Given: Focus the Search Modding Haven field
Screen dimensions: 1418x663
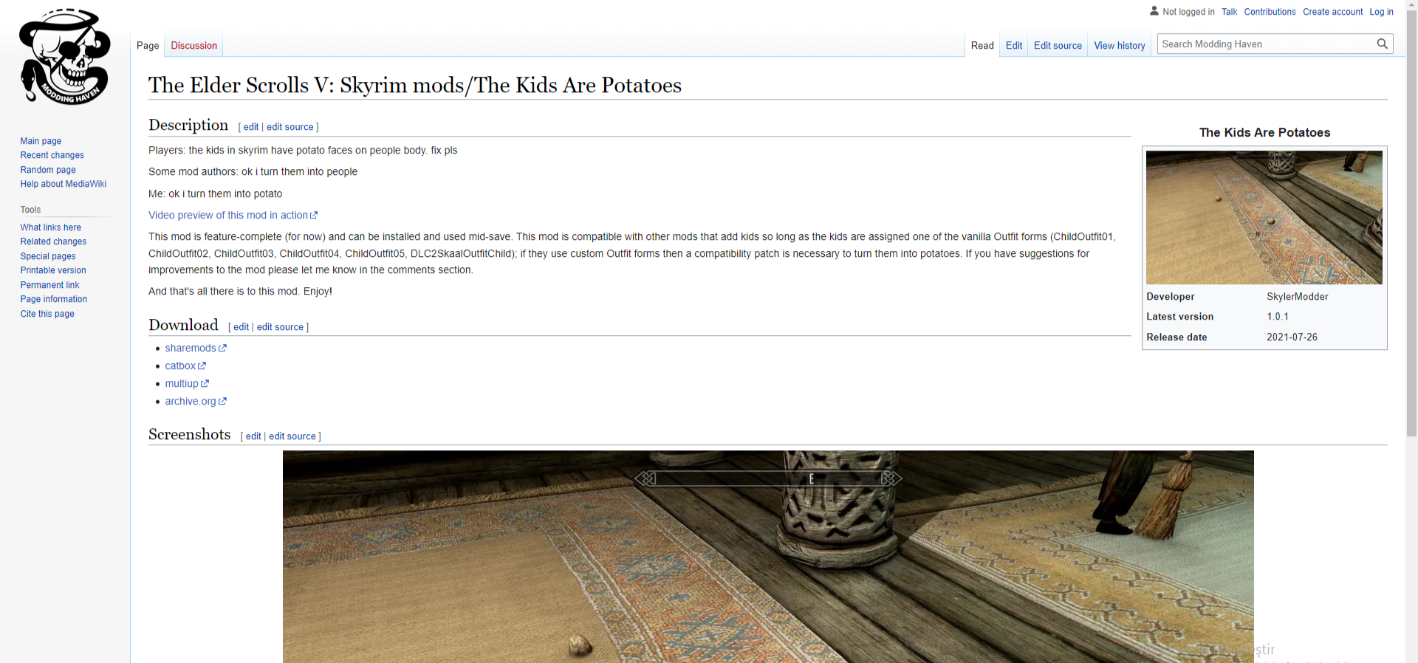Looking at the screenshot, I should 1266,44.
